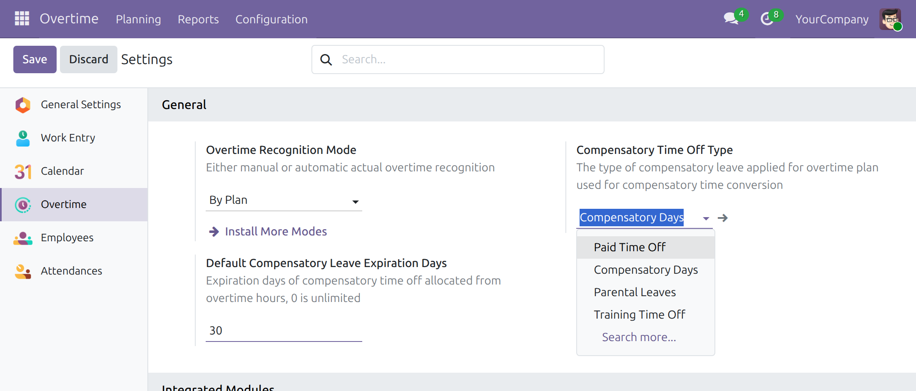Click the user avatar picture

pos(890,19)
